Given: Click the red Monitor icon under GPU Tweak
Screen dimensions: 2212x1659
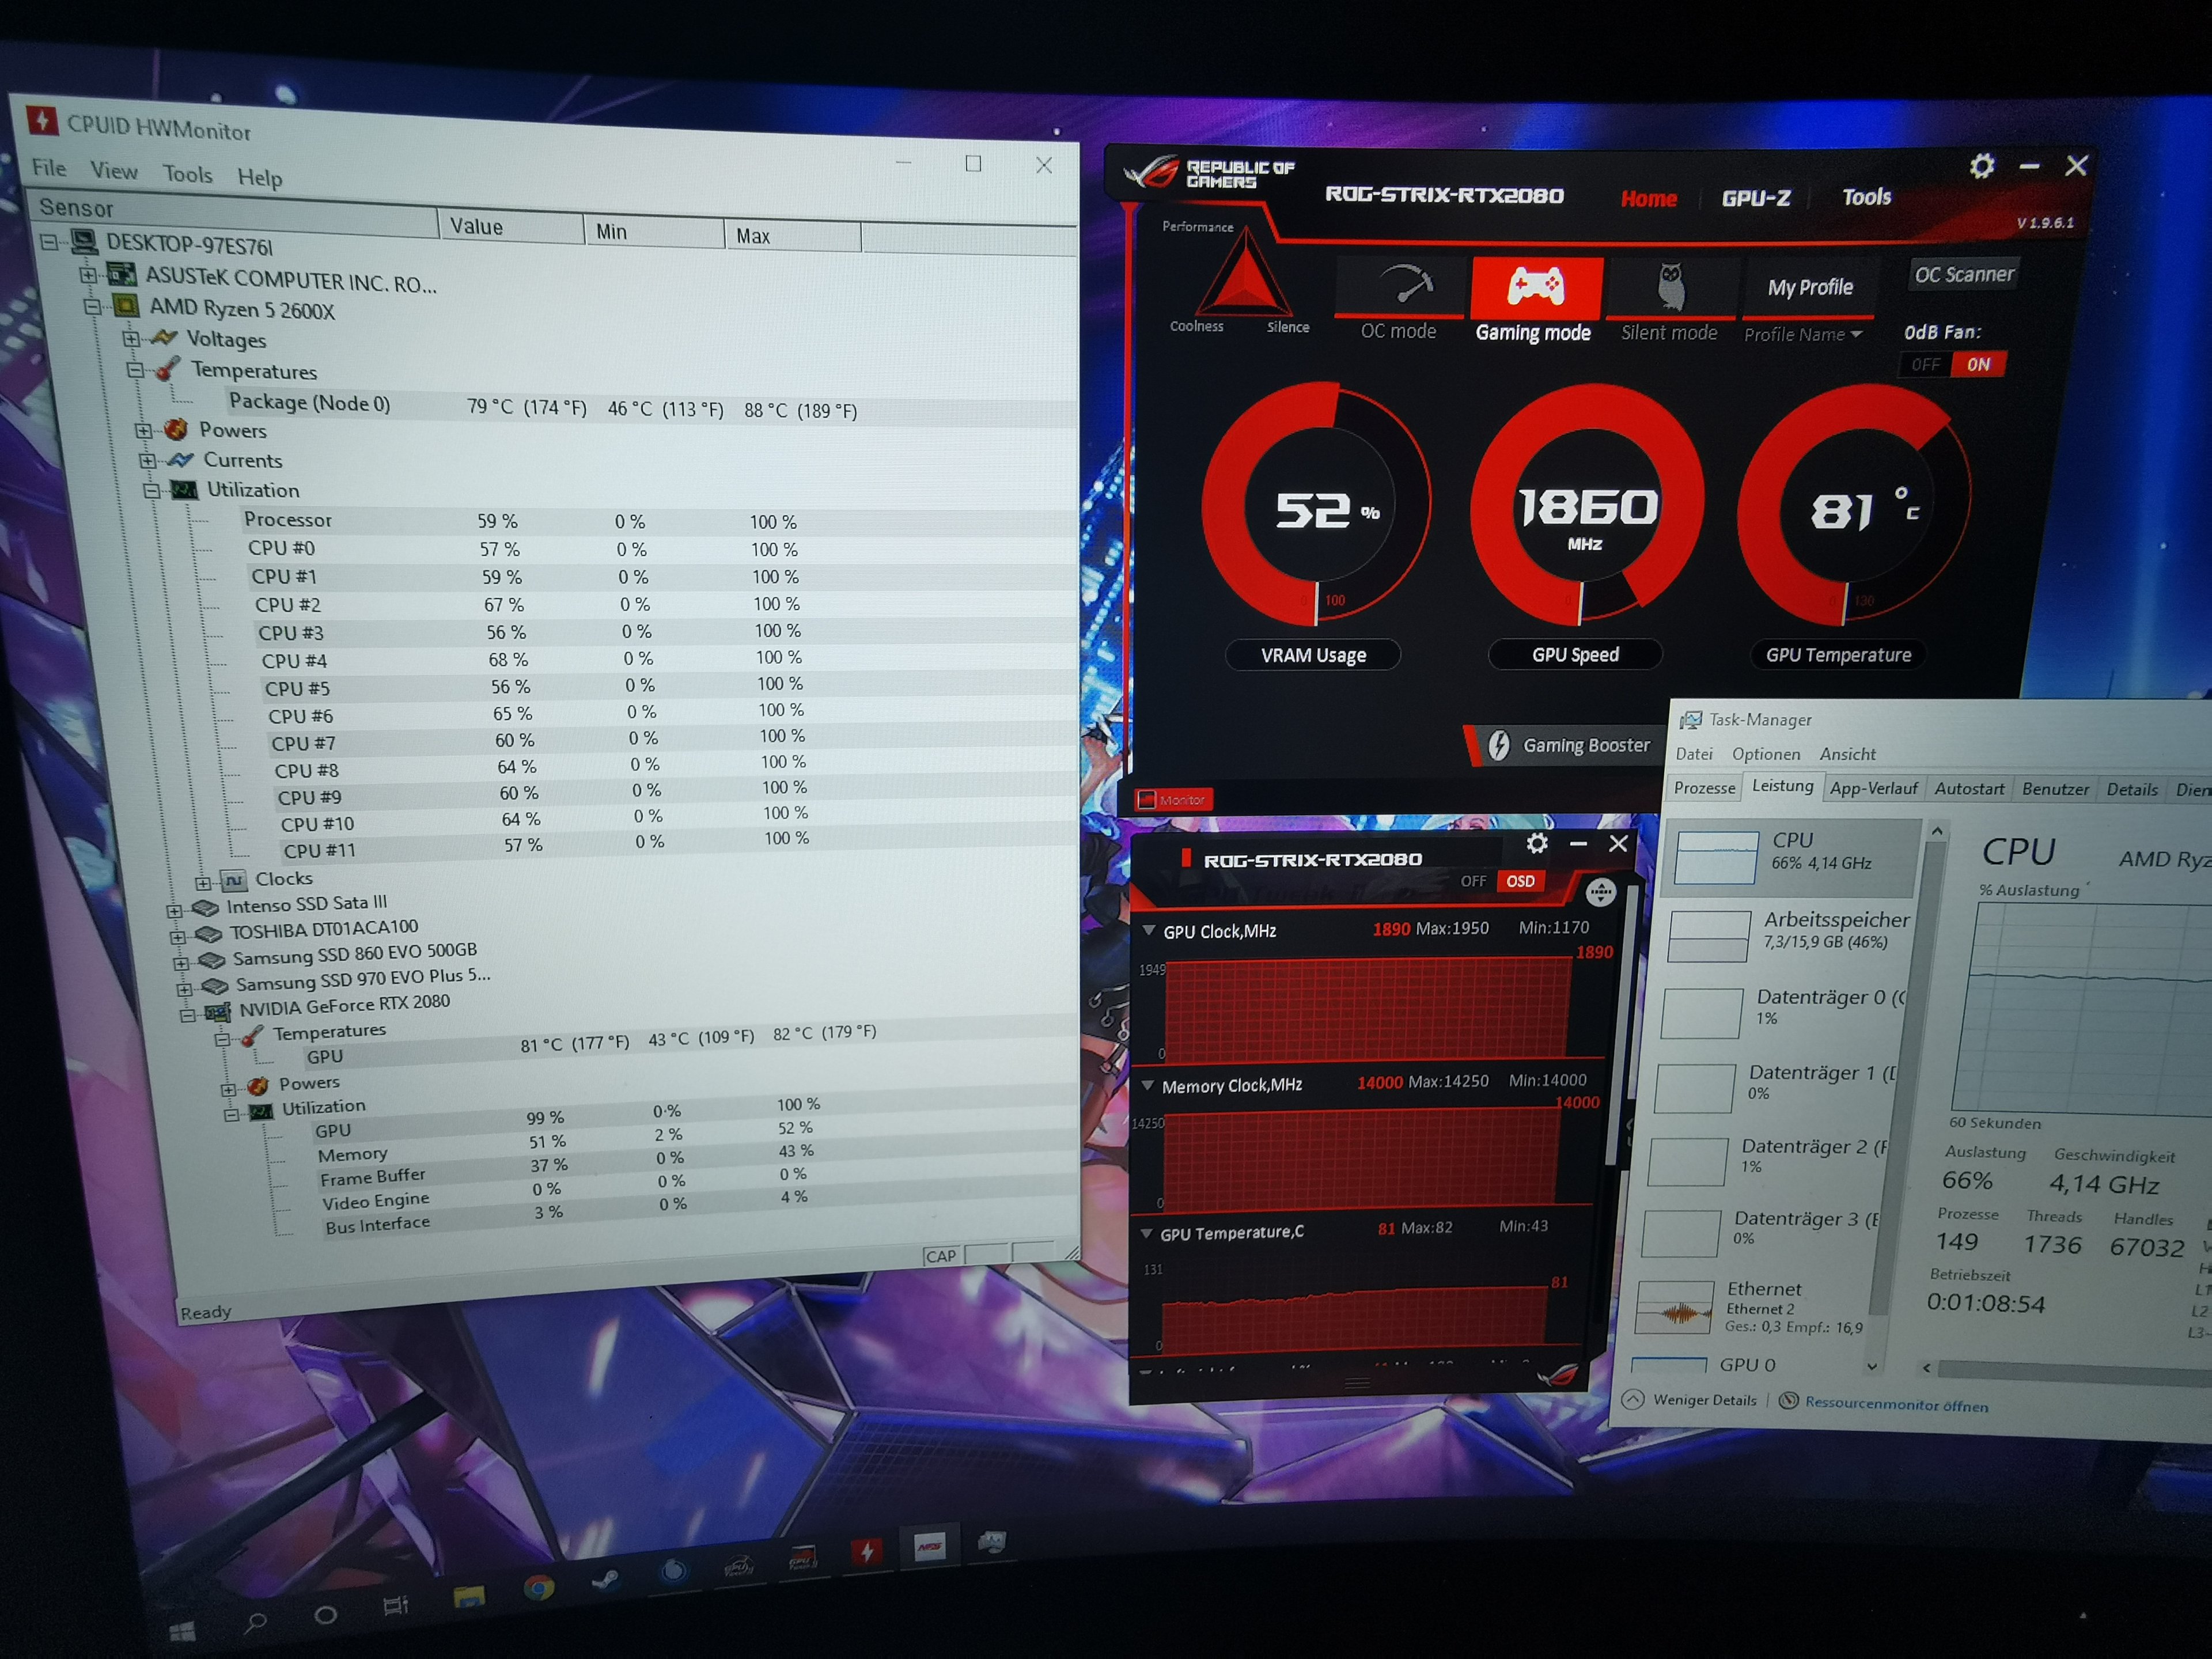Looking at the screenshot, I should point(1147,800).
